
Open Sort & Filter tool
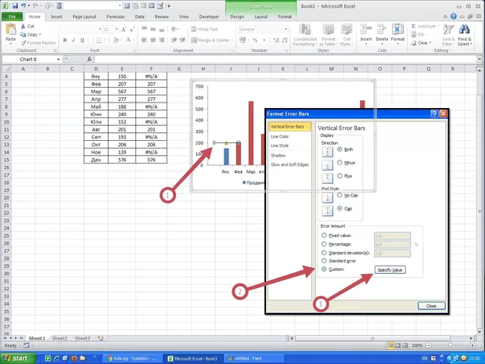tap(448, 34)
